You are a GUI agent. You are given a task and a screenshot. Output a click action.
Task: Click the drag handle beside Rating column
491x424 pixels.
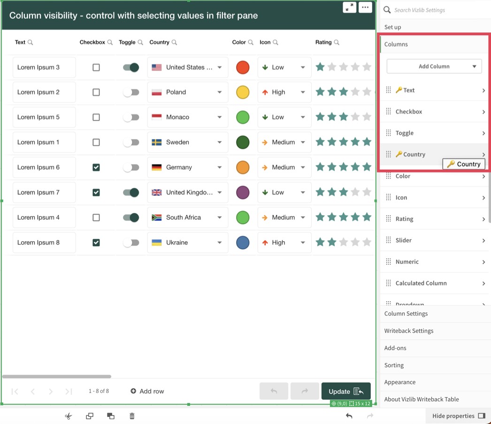tap(388, 219)
